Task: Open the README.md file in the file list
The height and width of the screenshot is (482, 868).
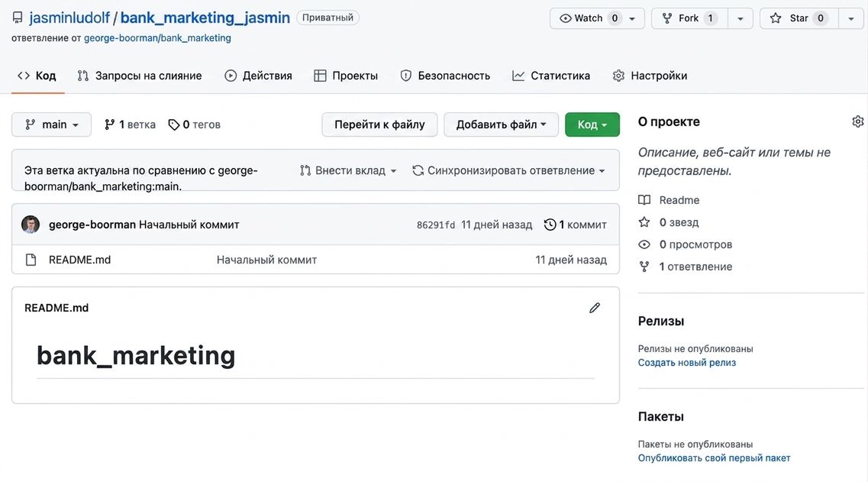Action: coord(79,260)
